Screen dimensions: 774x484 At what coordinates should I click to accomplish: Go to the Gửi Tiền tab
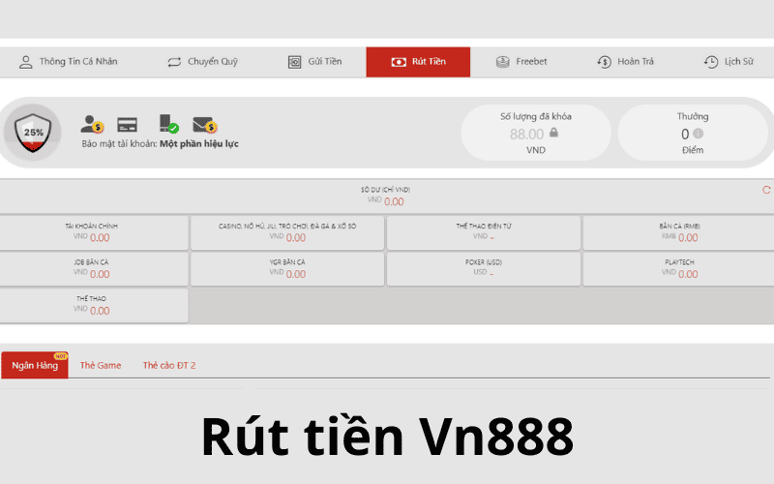(315, 62)
